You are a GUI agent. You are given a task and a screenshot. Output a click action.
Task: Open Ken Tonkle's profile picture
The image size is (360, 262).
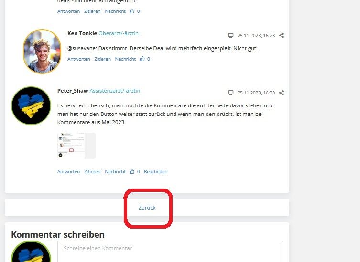click(42, 52)
